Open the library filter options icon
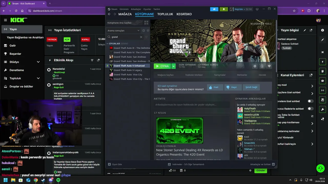This screenshot has height=184, width=328. (147, 37)
